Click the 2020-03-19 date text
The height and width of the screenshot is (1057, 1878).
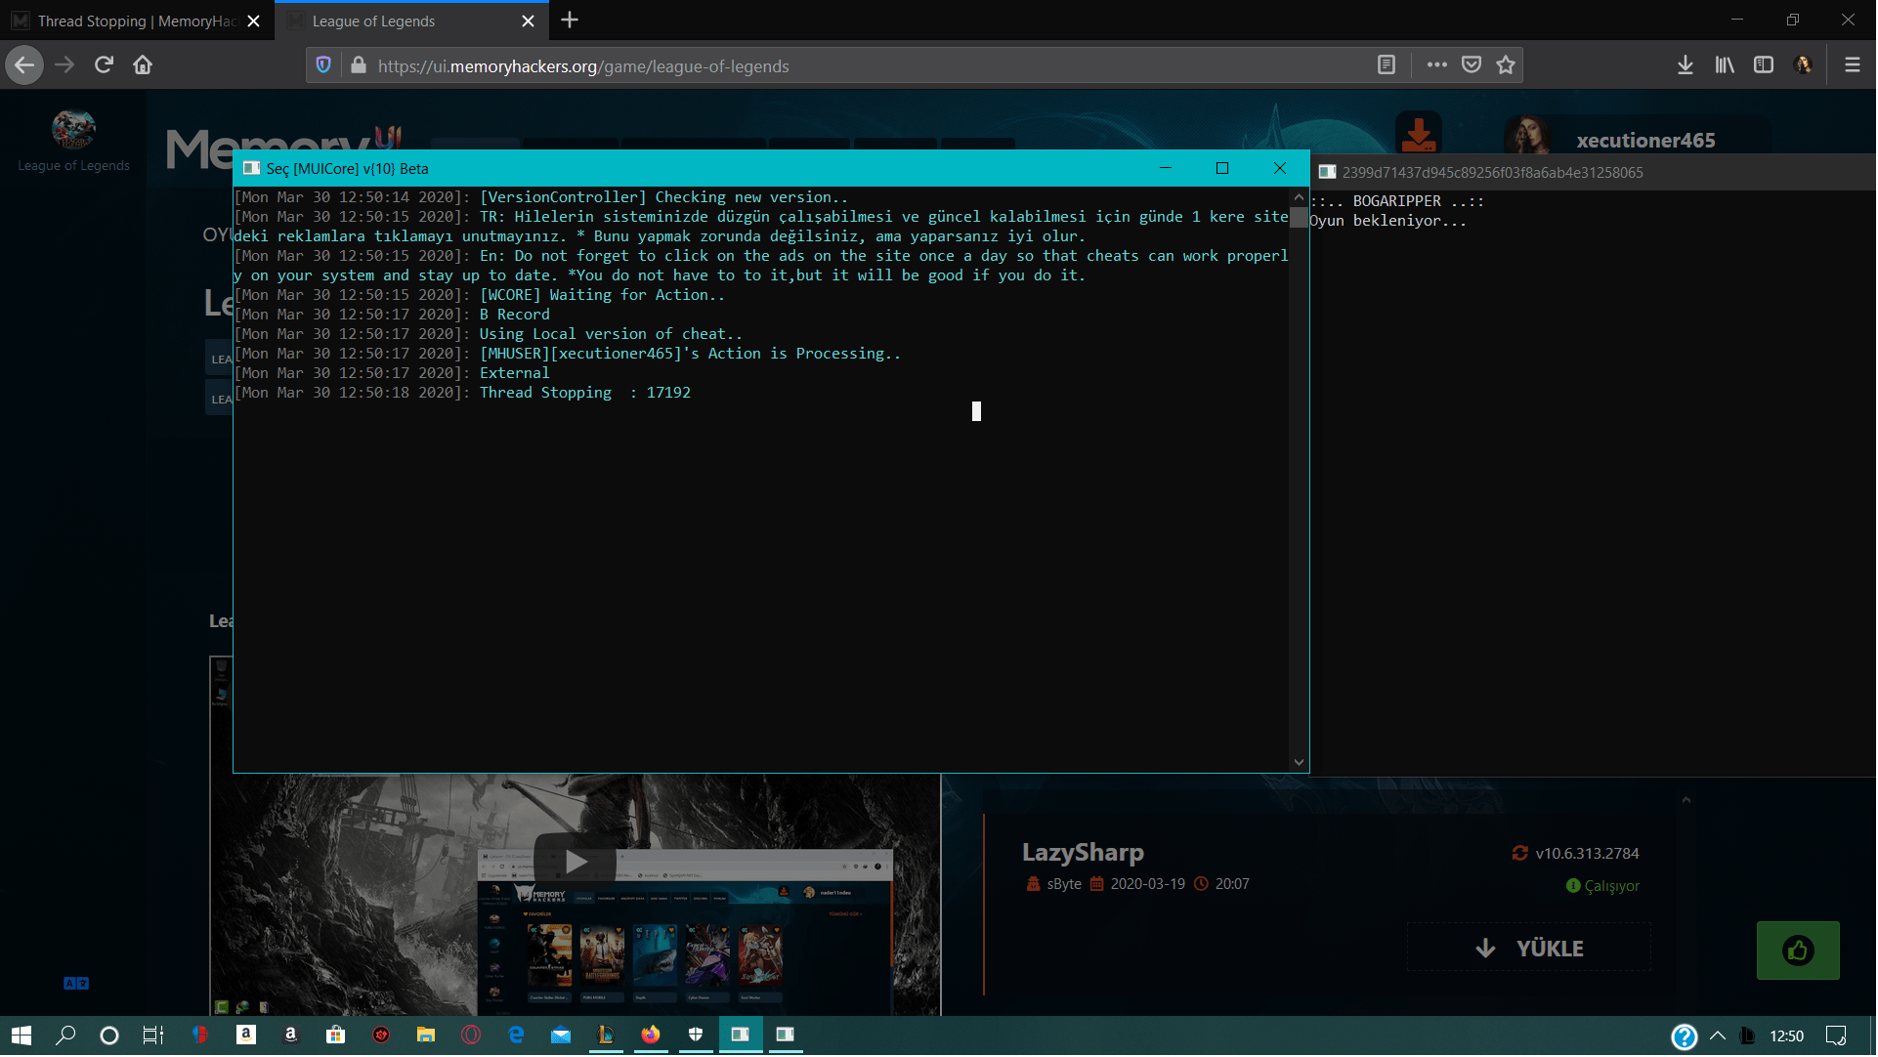point(1148,884)
